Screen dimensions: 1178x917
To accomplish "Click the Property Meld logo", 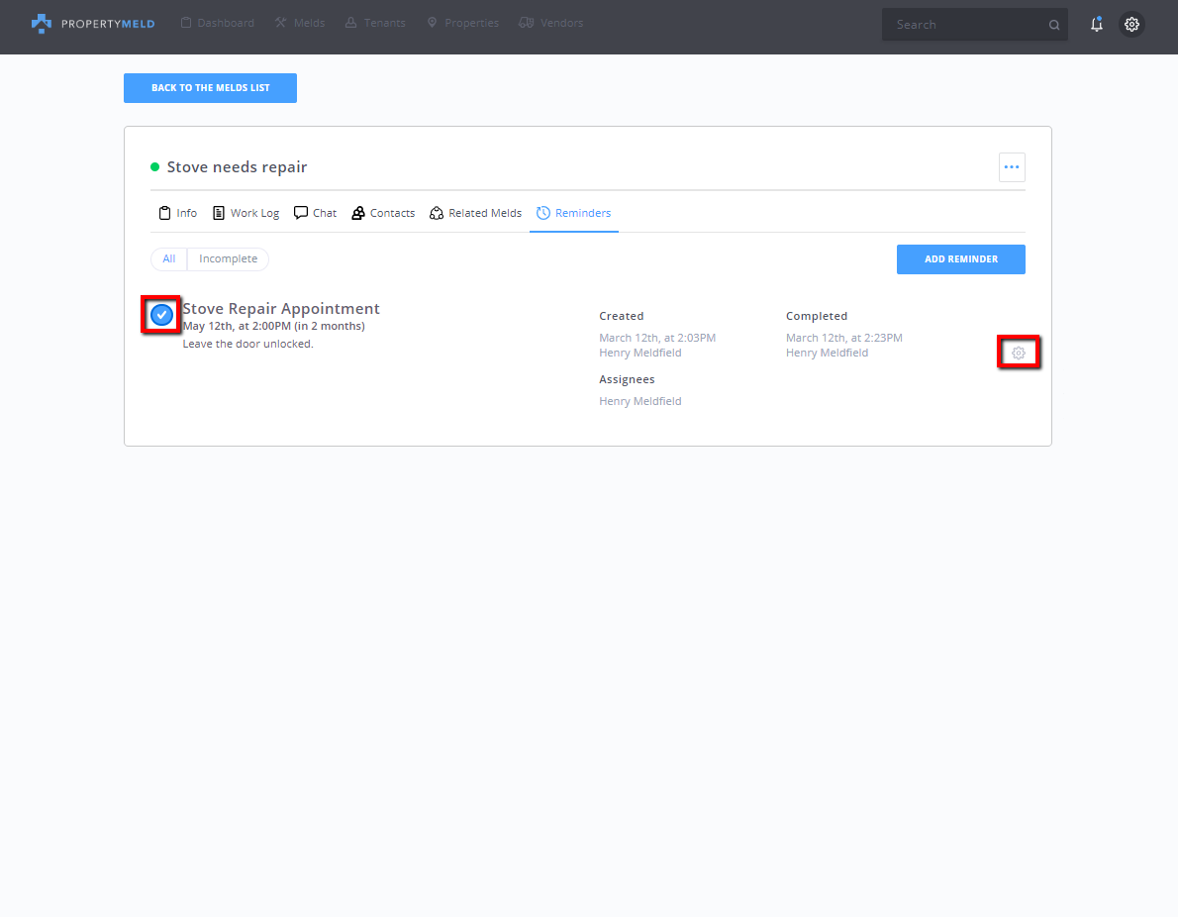I will (x=93, y=24).
